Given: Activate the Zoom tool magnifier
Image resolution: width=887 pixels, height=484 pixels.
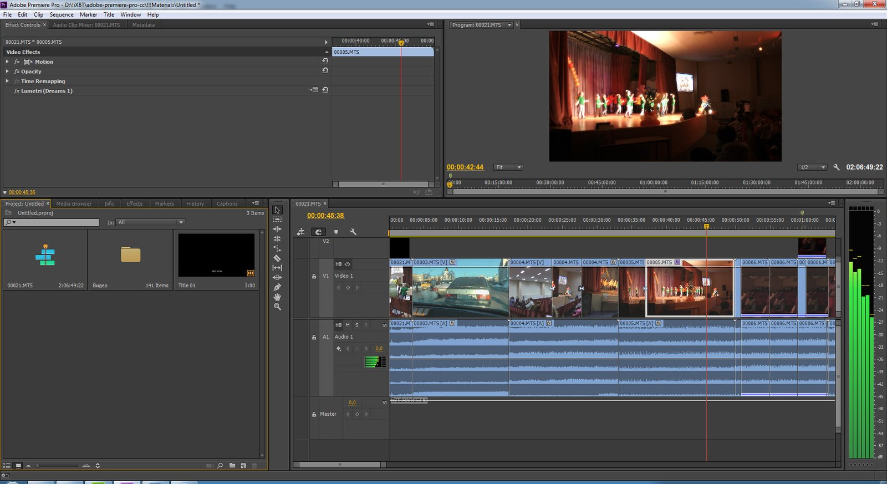Looking at the screenshot, I should [277, 307].
